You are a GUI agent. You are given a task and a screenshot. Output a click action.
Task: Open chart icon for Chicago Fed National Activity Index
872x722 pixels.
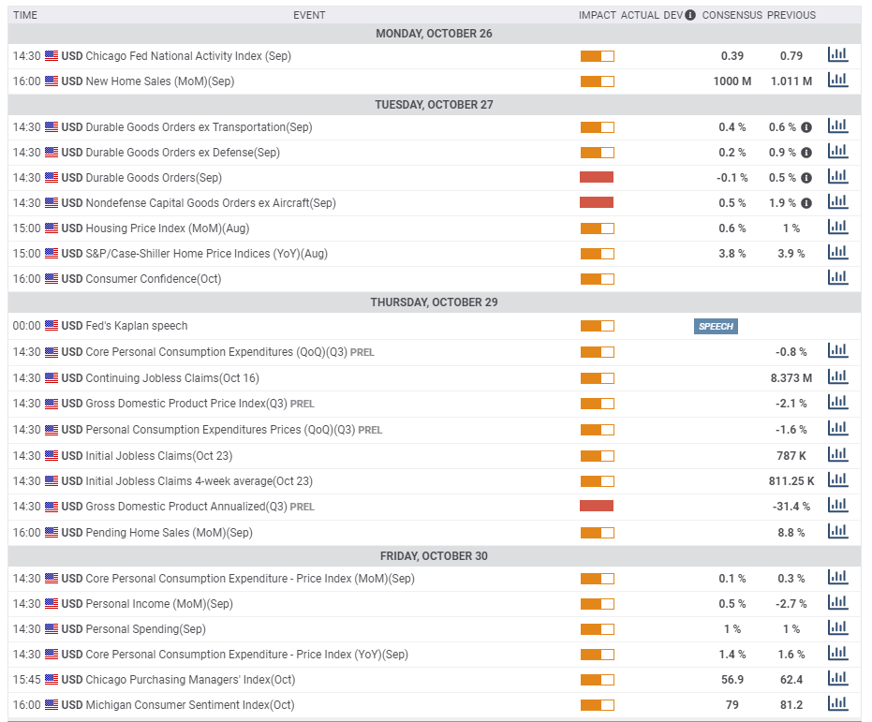tap(837, 54)
